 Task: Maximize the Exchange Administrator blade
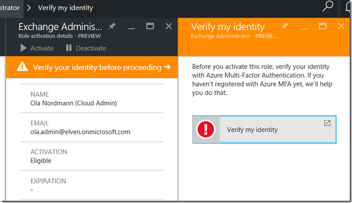click(x=150, y=26)
